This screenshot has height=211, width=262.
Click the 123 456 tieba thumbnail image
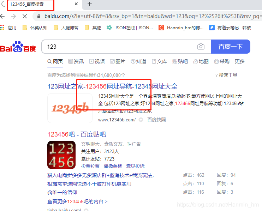tap(61, 155)
